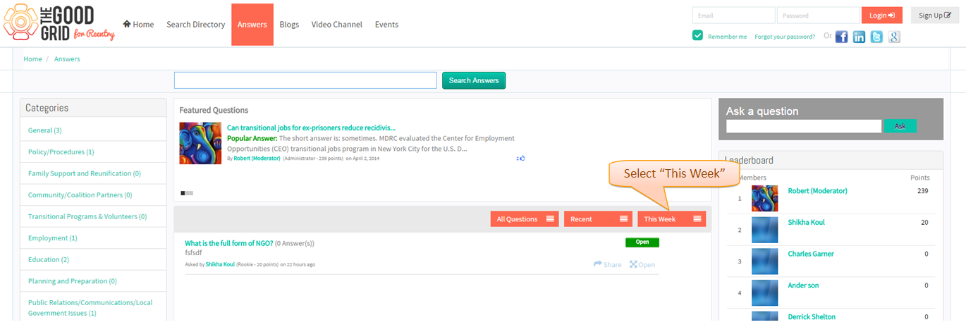Click the featured question thumbnail image
The image size is (966, 327).
point(200,143)
